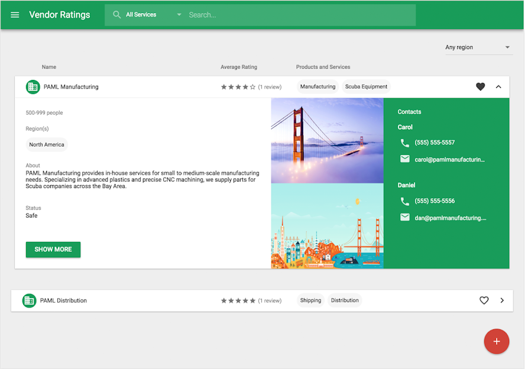This screenshot has height=369, width=525.
Task: Click Carol's phone icon
Action: pyautogui.click(x=405, y=143)
